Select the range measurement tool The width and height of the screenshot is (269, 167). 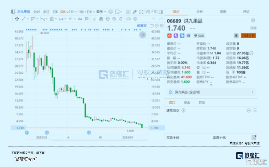[61, 19]
